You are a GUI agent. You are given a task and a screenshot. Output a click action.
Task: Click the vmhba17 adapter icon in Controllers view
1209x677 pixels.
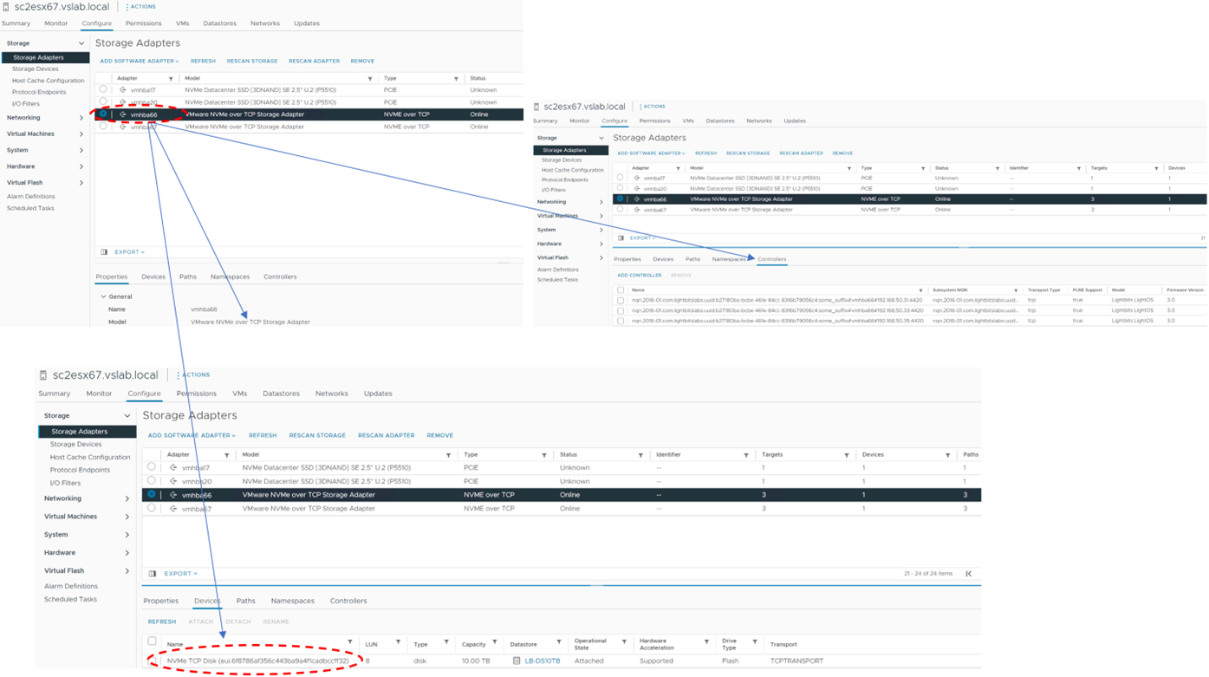[637, 178]
